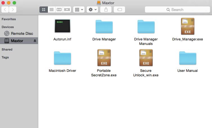Click the Macintosh Driver name label

(62, 71)
